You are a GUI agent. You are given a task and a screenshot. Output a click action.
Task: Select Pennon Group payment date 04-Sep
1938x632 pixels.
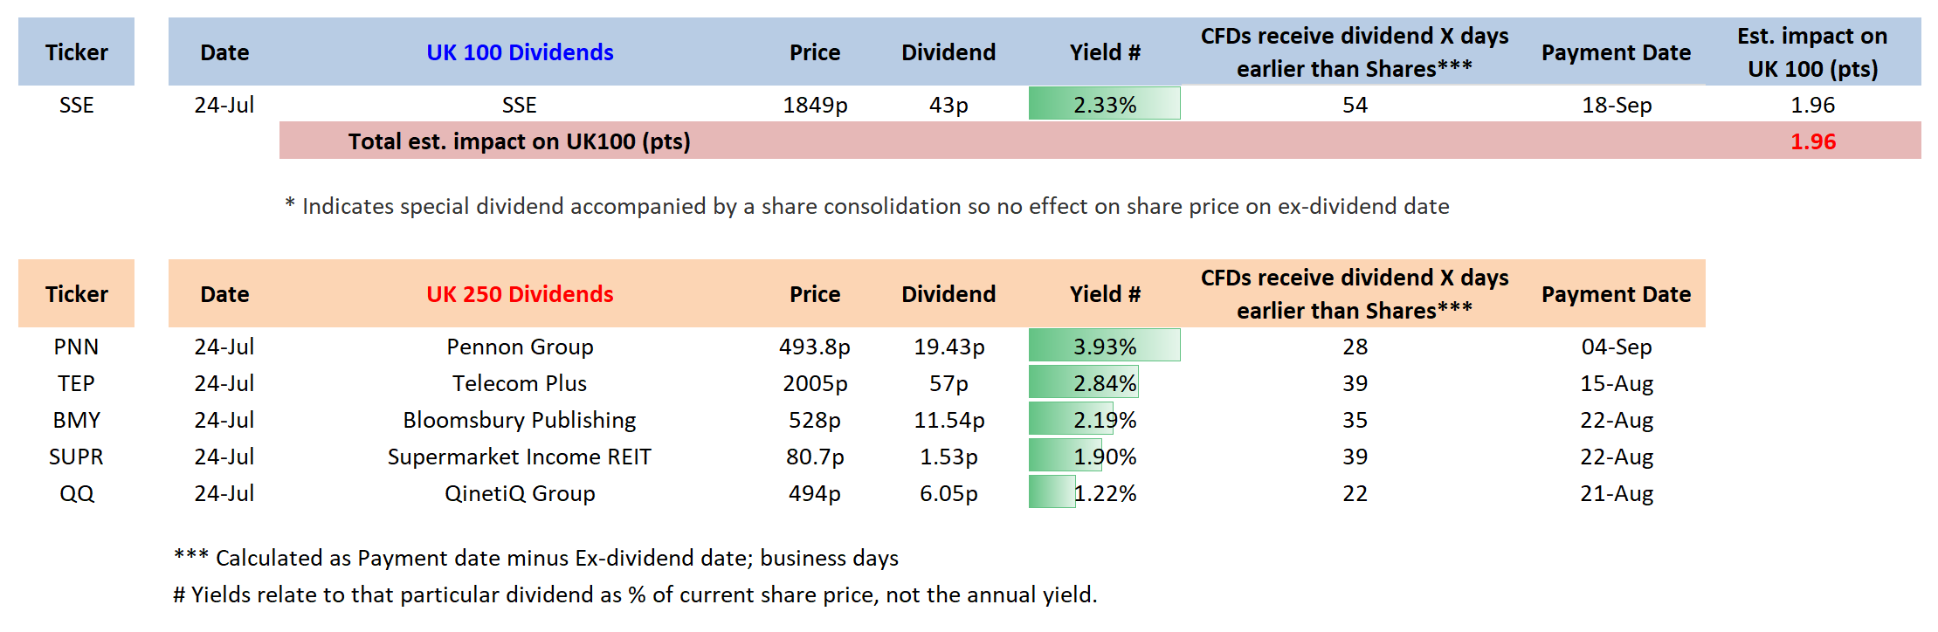coord(1616,347)
